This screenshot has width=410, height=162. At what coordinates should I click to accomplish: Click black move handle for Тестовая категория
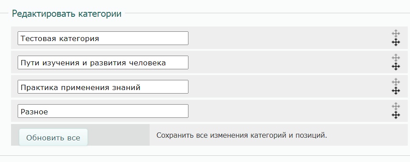pyautogui.click(x=396, y=42)
